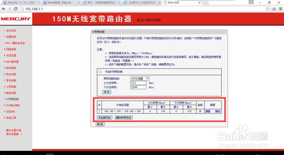This screenshot has height=155, width=284.
Task: Click the IP带宽控制 panel title
Action: [98, 32]
